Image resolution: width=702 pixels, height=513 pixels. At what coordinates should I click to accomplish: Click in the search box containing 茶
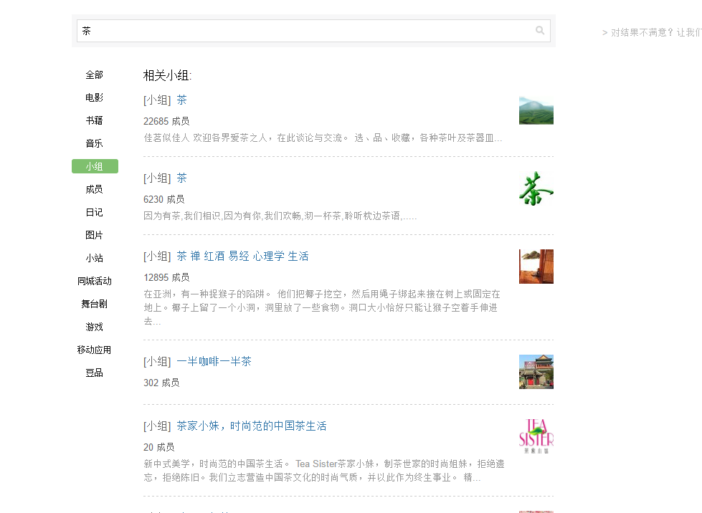[x=305, y=31]
